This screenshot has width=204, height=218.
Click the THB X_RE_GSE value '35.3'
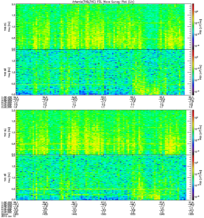[162, 97]
